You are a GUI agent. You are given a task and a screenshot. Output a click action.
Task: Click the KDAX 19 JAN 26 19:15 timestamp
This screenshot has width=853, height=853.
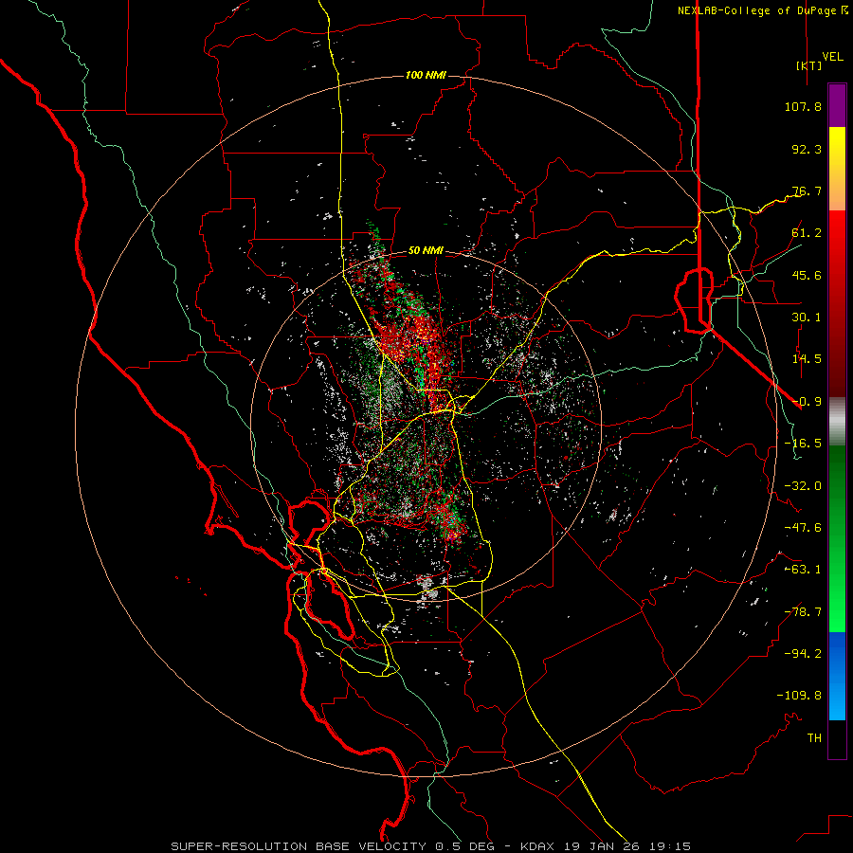pyautogui.click(x=606, y=846)
